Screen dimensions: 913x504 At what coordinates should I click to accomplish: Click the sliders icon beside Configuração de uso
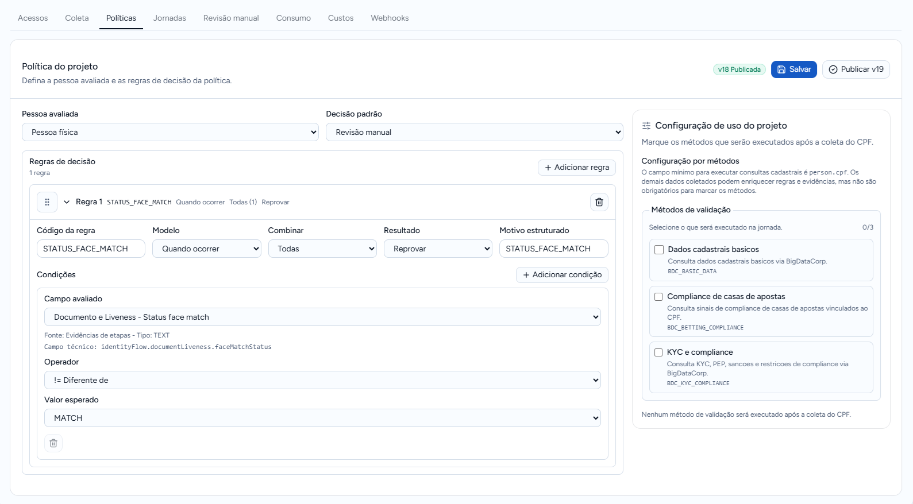click(646, 126)
